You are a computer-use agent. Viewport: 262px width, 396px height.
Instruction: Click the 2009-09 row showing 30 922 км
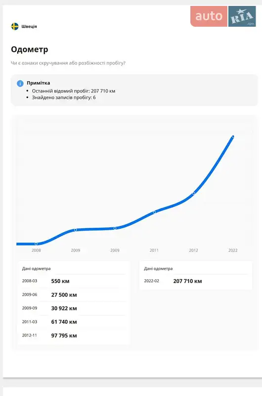(74, 308)
